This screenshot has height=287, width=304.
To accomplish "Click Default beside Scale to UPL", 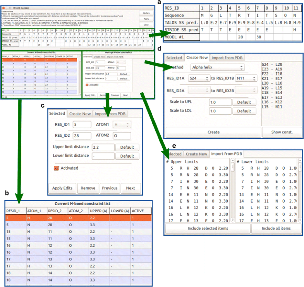I will 244,102.
